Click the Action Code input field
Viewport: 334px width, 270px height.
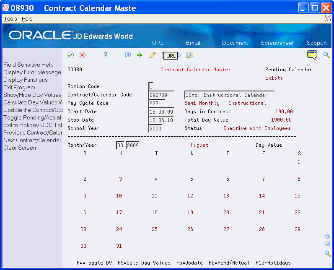tap(151, 86)
